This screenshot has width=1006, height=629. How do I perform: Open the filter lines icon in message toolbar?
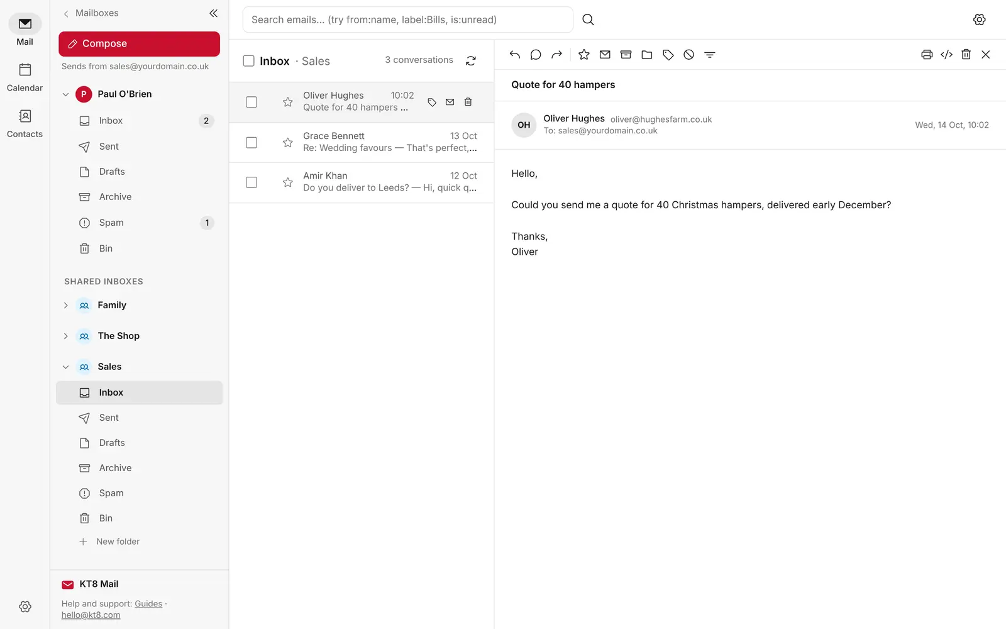pos(710,55)
